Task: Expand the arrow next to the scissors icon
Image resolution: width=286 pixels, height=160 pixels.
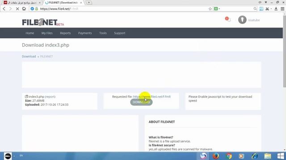Action: click(x=271, y=9)
